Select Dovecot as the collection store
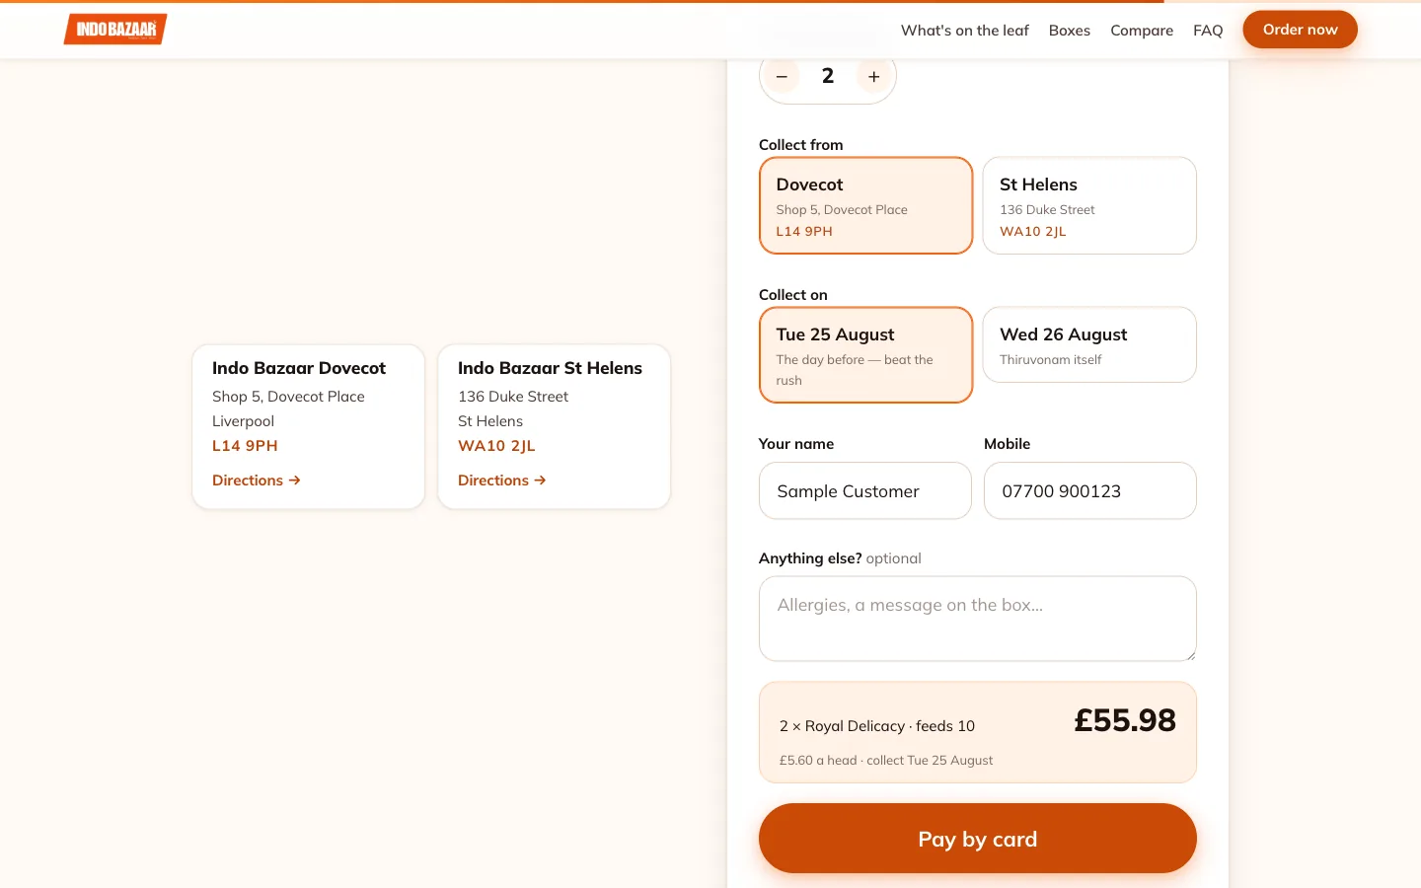1421x888 pixels. coord(865,205)
